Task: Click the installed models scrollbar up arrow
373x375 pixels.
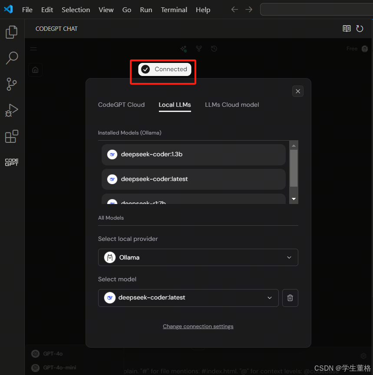Action: point(294,146)
